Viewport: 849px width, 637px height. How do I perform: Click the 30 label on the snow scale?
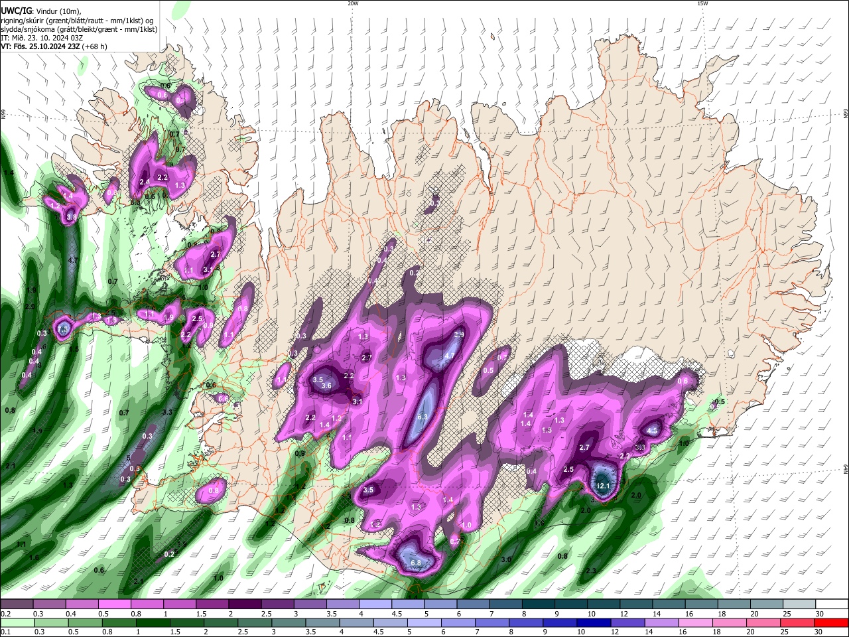coord(820,614)
